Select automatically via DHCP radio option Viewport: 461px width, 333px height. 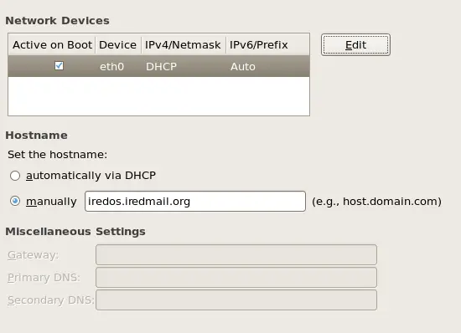[15, 176]
